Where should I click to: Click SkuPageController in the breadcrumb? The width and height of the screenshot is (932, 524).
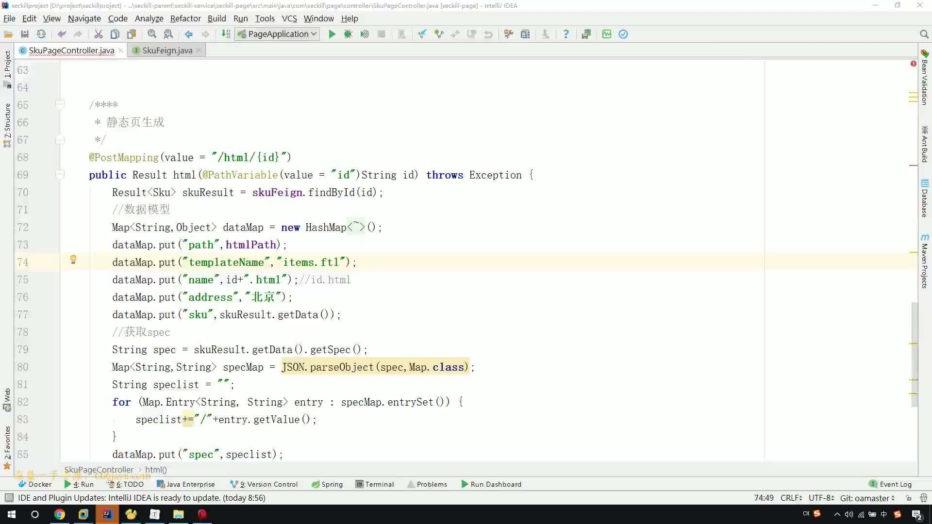pos(99,470)
